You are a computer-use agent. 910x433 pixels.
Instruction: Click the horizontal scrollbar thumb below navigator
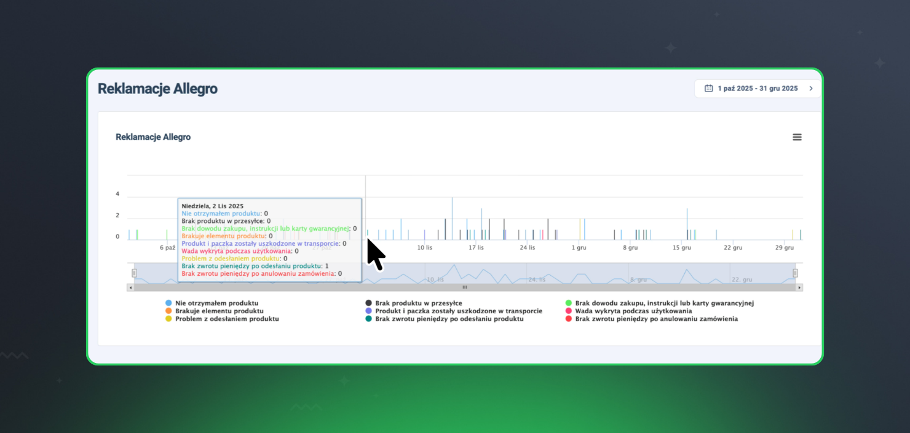[x=465, y=287]
